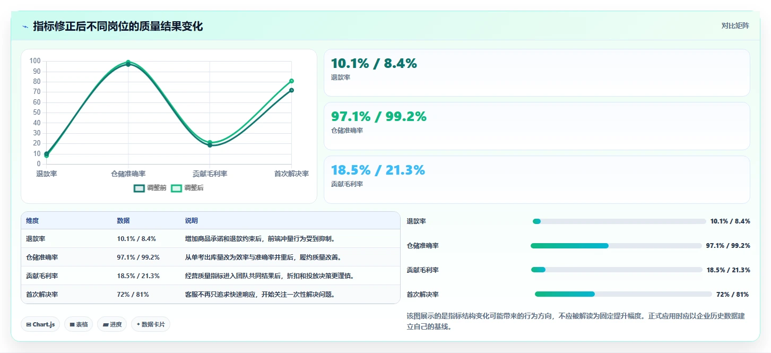Click the 说明 column header
771x353 pixels.
point(191,221)
